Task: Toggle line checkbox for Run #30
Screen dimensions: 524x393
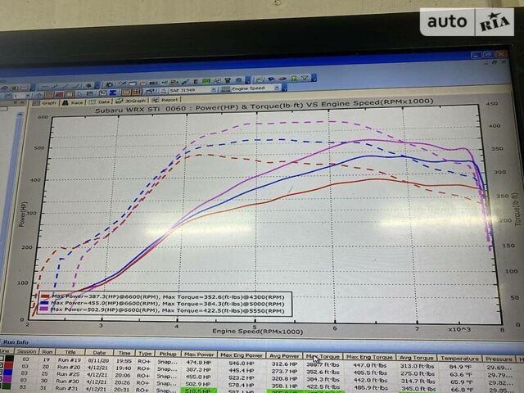Action: tap(2, 379)
